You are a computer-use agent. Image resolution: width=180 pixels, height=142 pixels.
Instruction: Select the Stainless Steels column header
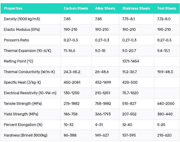coord(136,8)
